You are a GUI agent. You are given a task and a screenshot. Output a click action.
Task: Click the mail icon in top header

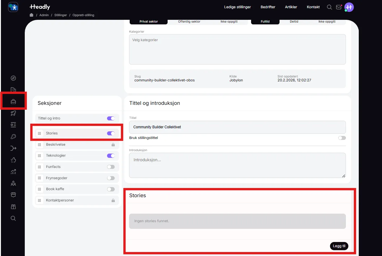click(x=339, y=7)
